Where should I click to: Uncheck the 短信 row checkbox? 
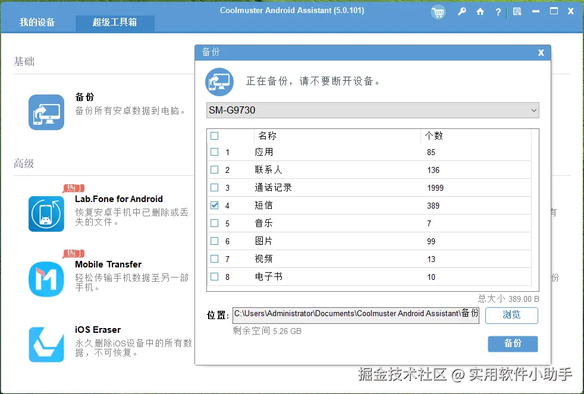(x=215, y=205)
